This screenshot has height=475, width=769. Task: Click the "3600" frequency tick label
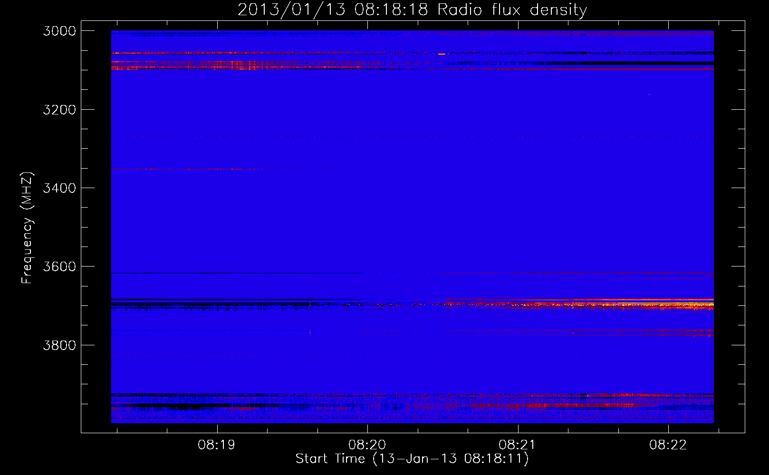pyautogui.click(x=59, y=266)
